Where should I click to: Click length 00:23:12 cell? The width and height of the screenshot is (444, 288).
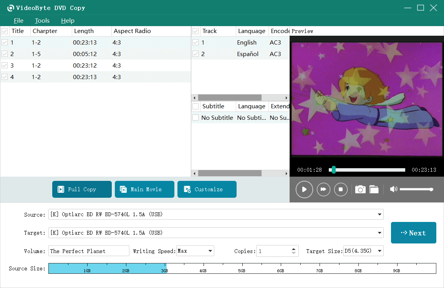point(84,65)
